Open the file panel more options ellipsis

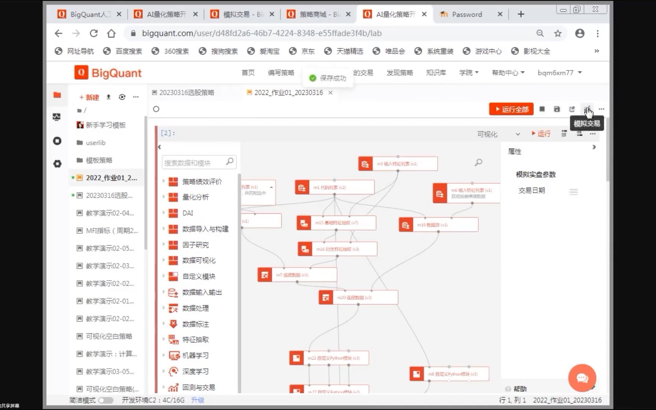tap(136, 97)
